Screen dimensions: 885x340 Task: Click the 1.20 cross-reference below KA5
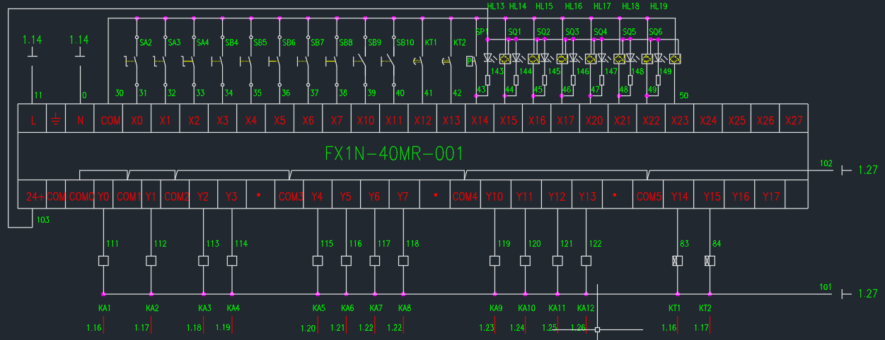pyautogui.click(x=308, y=328)
